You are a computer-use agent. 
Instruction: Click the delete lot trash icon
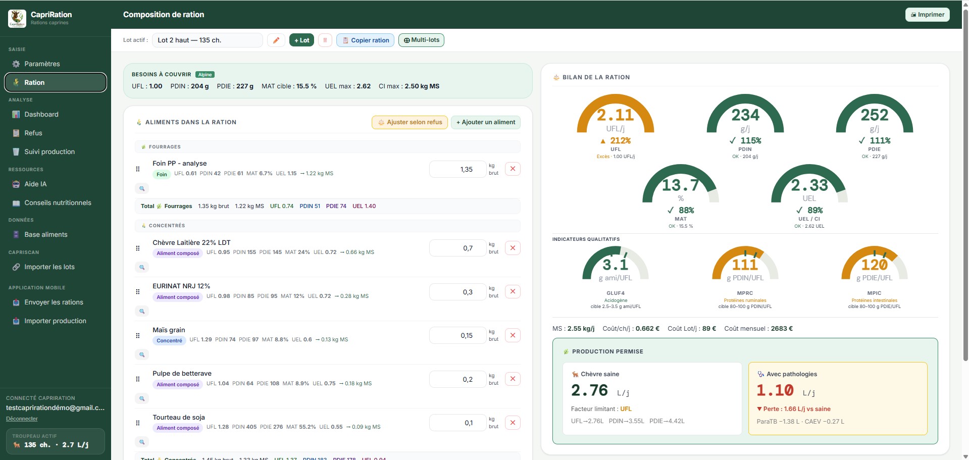325,40
